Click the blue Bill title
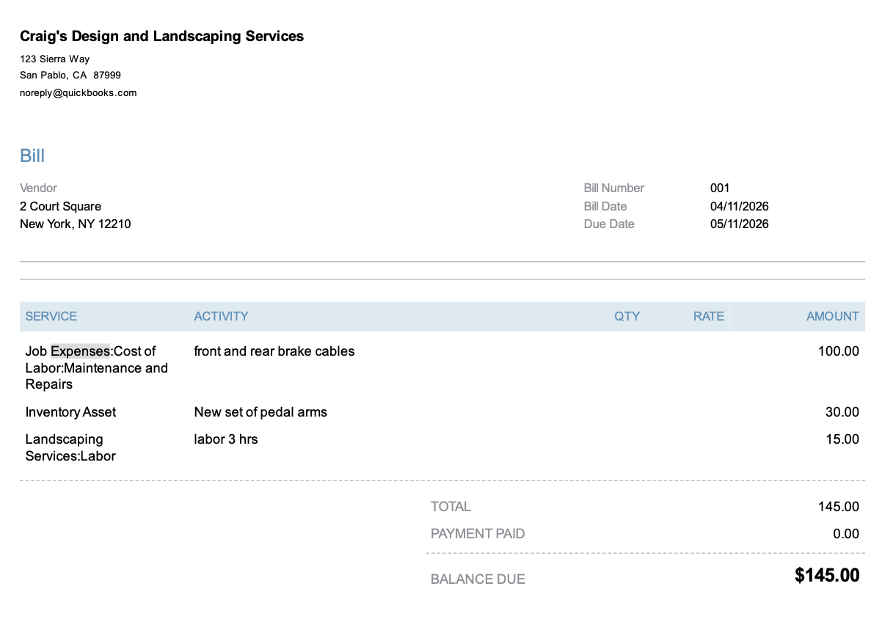Viewport: 882px width, 619px height. [x=32, y=155]
